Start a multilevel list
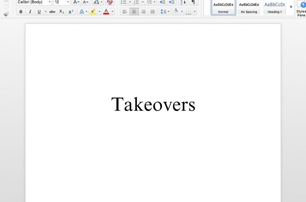The height and width of the screenshot is (202, 306). point(149,2)
